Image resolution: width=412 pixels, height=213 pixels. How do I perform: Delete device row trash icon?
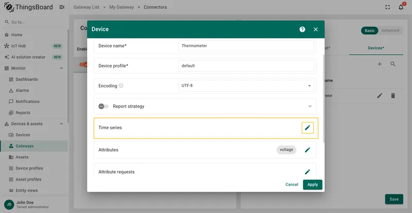pos(393,96)
